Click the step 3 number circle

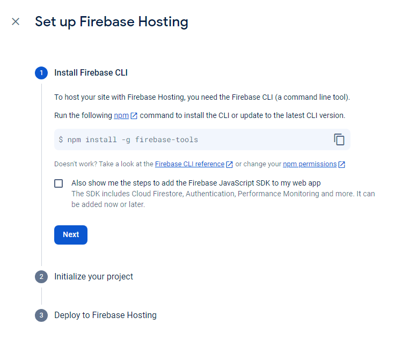(41, 315)
